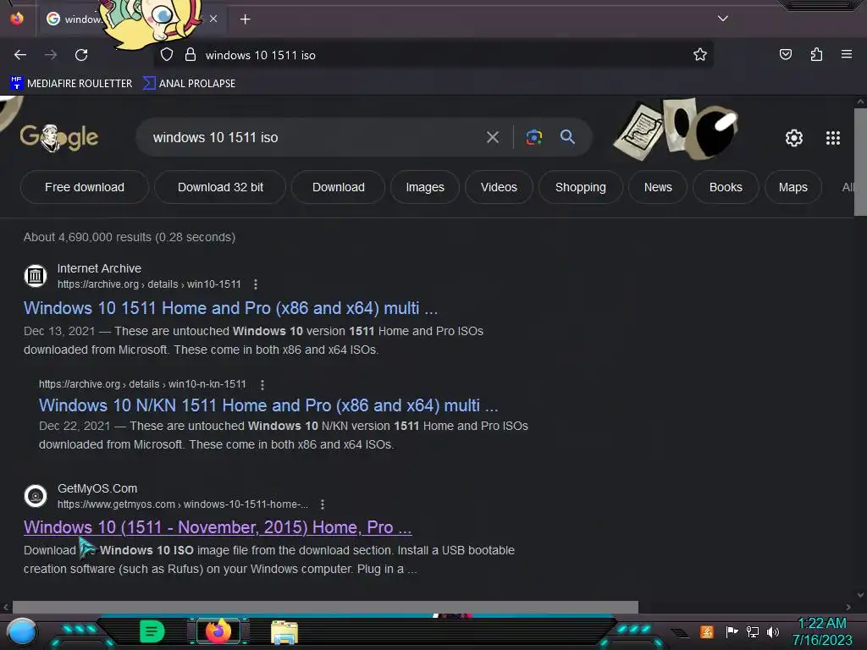Open the Firefox extensions icon

(x=816, y=54)
